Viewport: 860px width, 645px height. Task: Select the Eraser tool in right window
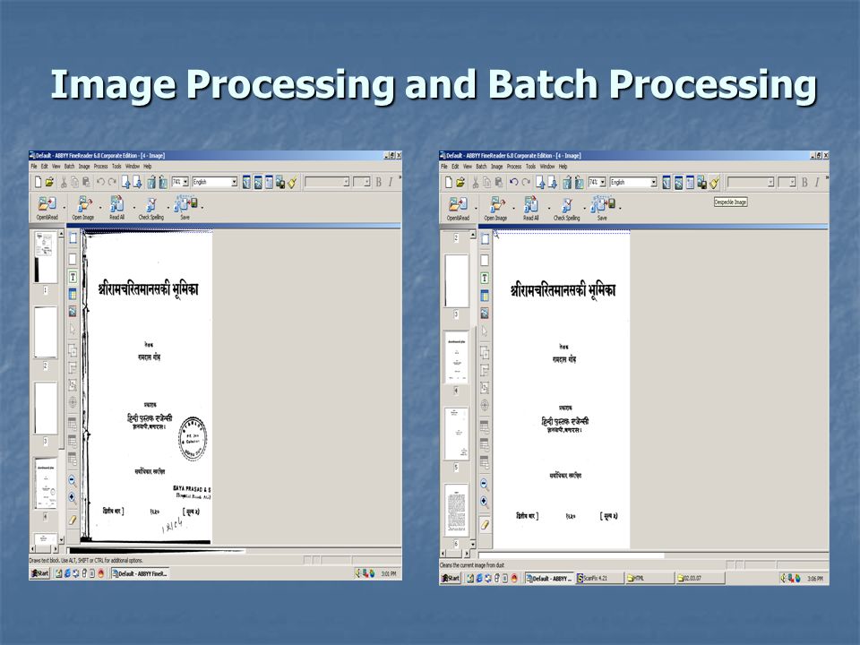[485, 524]
